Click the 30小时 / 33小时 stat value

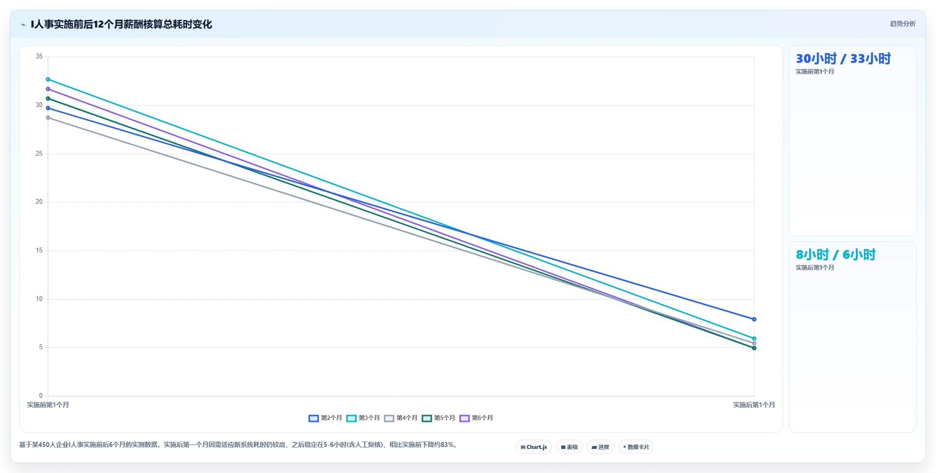(843, 59)
